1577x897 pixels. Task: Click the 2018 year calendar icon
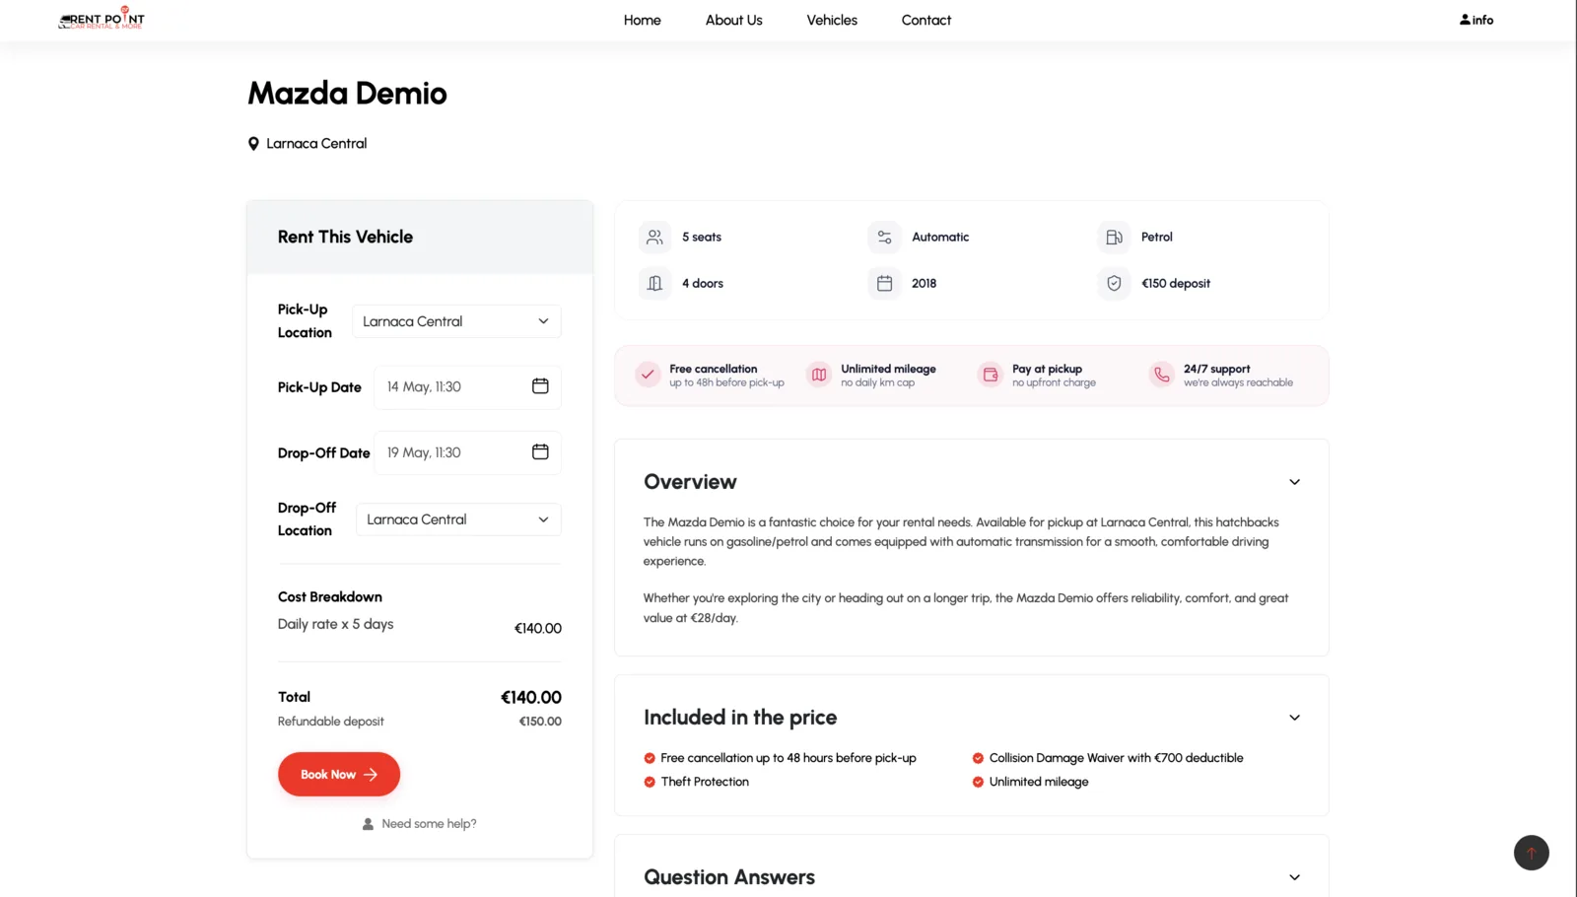pos(884,283)
